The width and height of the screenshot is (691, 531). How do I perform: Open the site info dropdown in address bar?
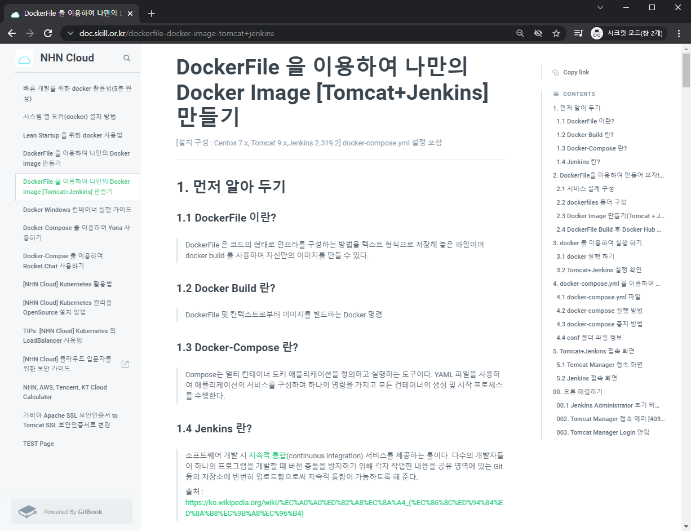(x=70, y=33)
